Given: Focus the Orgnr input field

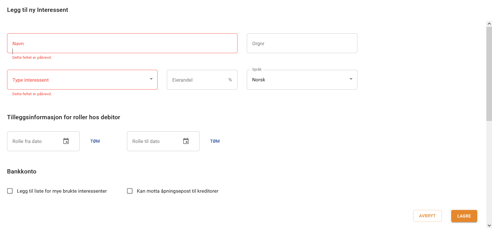Looking at the screenshot, I should 302,44.
